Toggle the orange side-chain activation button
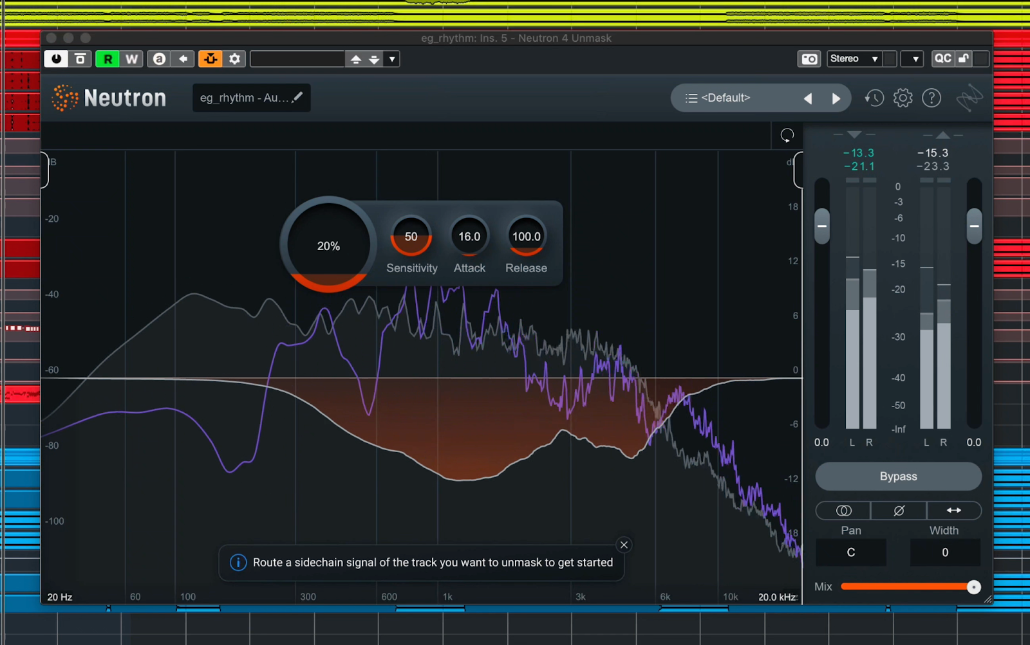 (x=210, y=59)
